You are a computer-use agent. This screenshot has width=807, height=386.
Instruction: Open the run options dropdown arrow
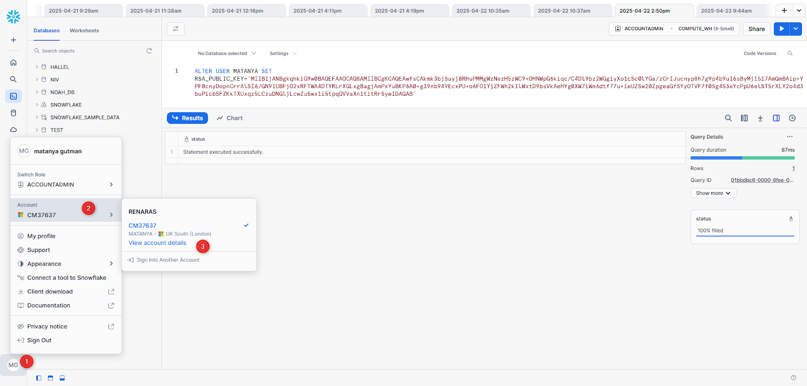(x=795, y=29)
